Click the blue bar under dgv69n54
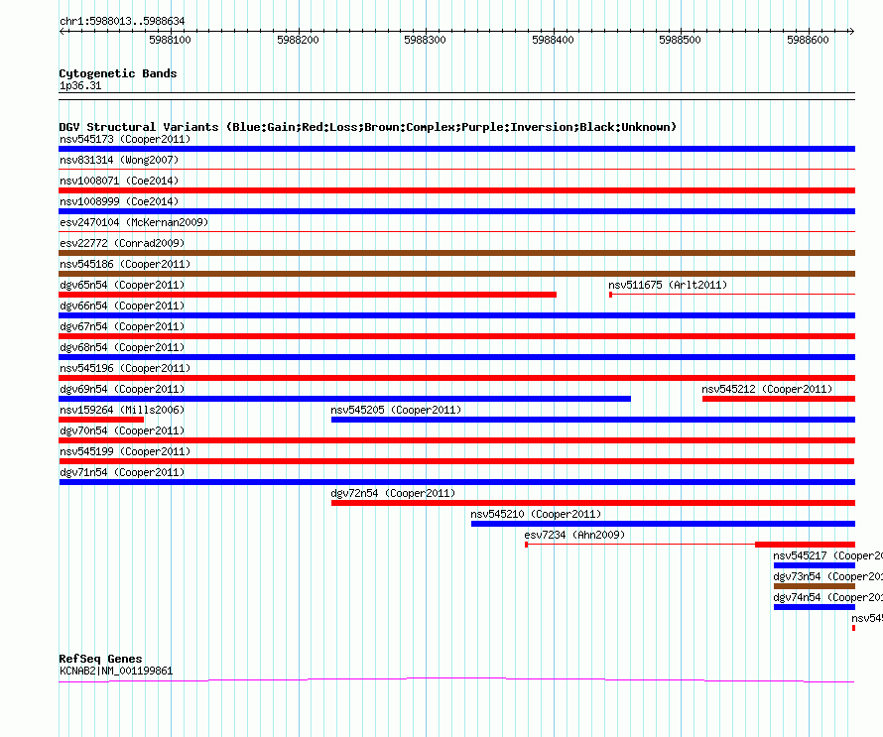Image resolution: width=883 pixels, height=737 pixels. coord(344,399)
